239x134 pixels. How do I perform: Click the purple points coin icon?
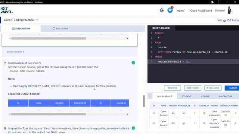coord(224,21)
